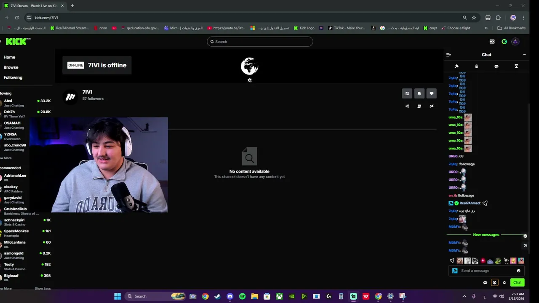
Task: Click the share icon under channel buttons
Action: pyautogui.click(x=407, y=106)
